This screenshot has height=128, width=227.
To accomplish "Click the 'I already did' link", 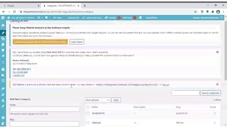I will pos(18,75).
